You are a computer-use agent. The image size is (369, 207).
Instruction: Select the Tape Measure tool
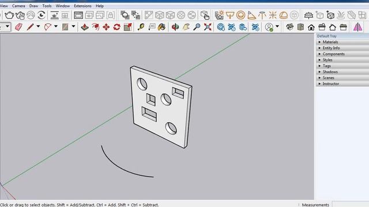[141, 27]
